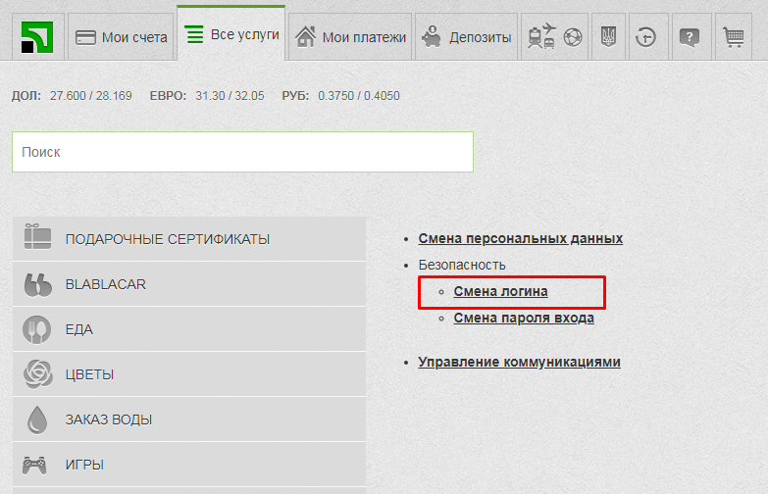The image size is (768, 494).
Task: Click the piggy bank icon beside Депозиты
Action: pos(432,36)
